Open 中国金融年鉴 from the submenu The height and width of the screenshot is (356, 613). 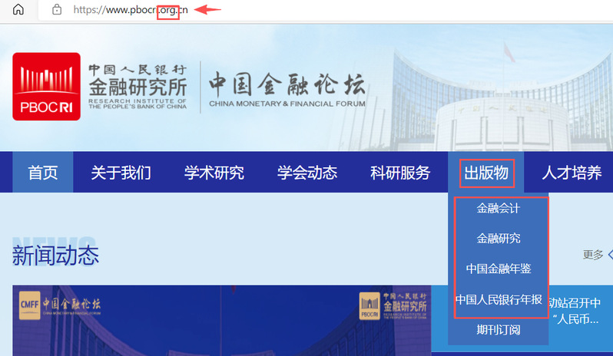[x=498, y=269]
